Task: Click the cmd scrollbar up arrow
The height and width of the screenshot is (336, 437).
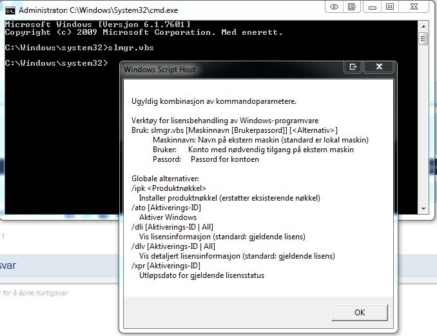Action: click(x=423, y=26)
